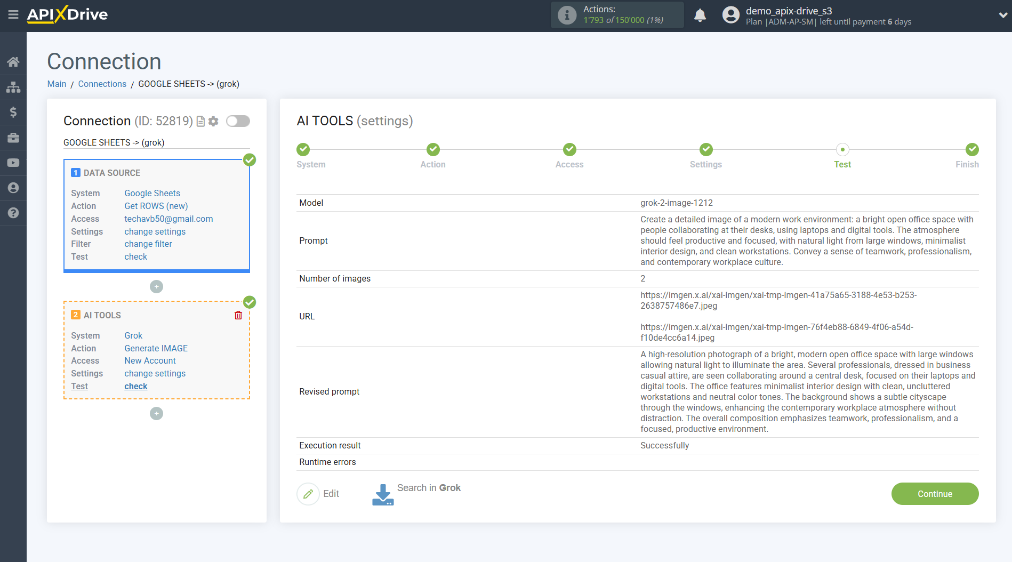Toggle the connection on/off switch
Screen dimensions: 1012x562
(x=238, y=121)
